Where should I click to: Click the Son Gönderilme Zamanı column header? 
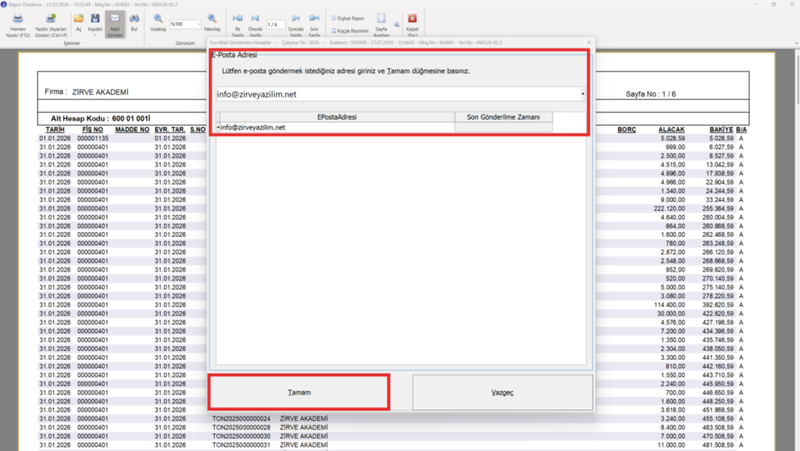coord(503,116)
